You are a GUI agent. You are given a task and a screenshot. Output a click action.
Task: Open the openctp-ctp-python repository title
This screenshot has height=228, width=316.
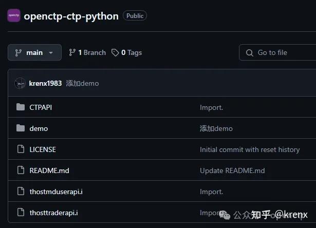click(x=71, y=15)
